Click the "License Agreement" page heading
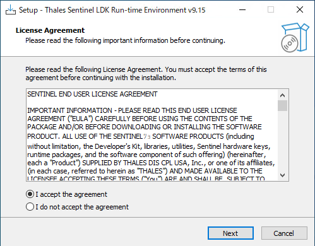The image size is (315, 246). (50, 30)
